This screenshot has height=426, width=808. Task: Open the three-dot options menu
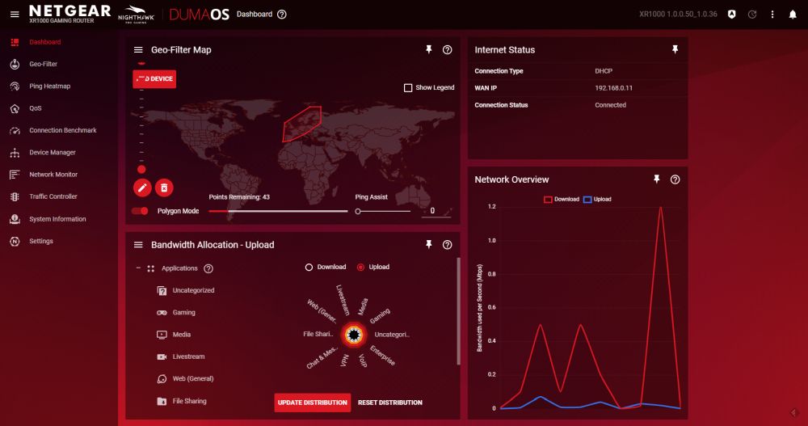(772, 15)
